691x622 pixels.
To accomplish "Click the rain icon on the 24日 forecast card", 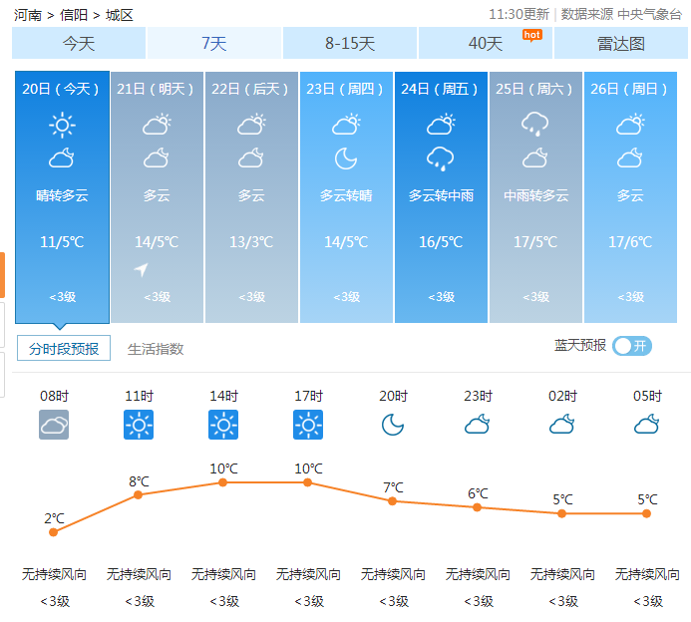I will coord(441,158).
